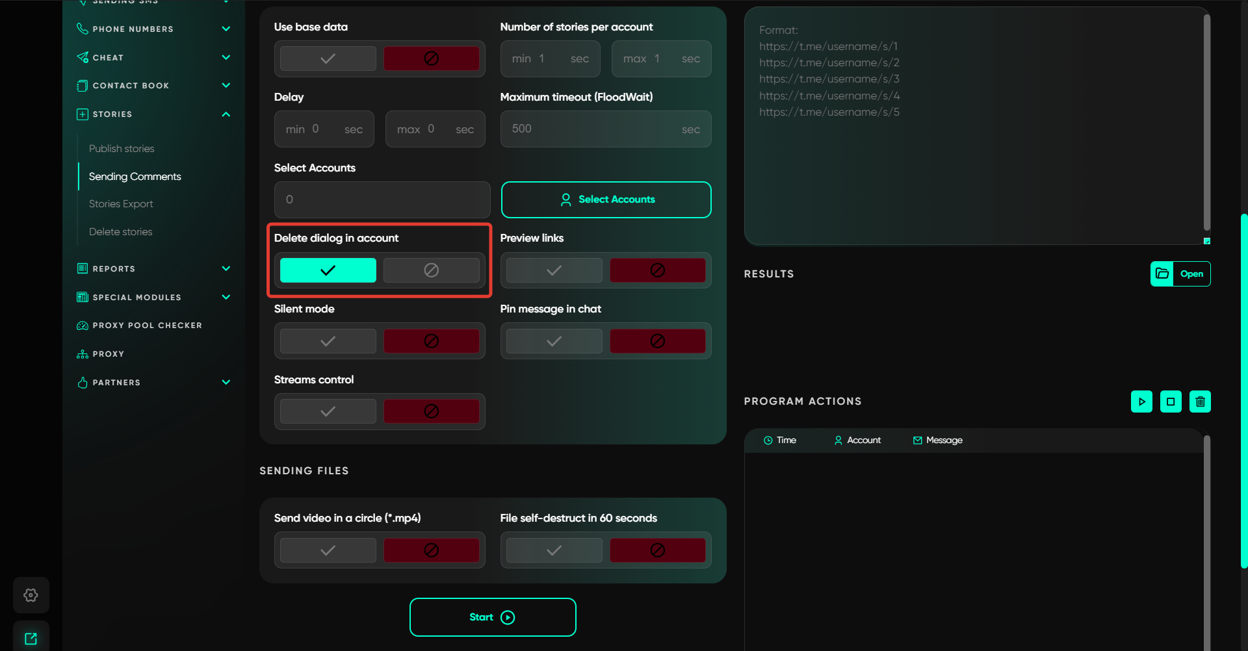Screen dimensions: 1248x651
Task: Click the folder icon next to Open
Action: [1162, 274]
